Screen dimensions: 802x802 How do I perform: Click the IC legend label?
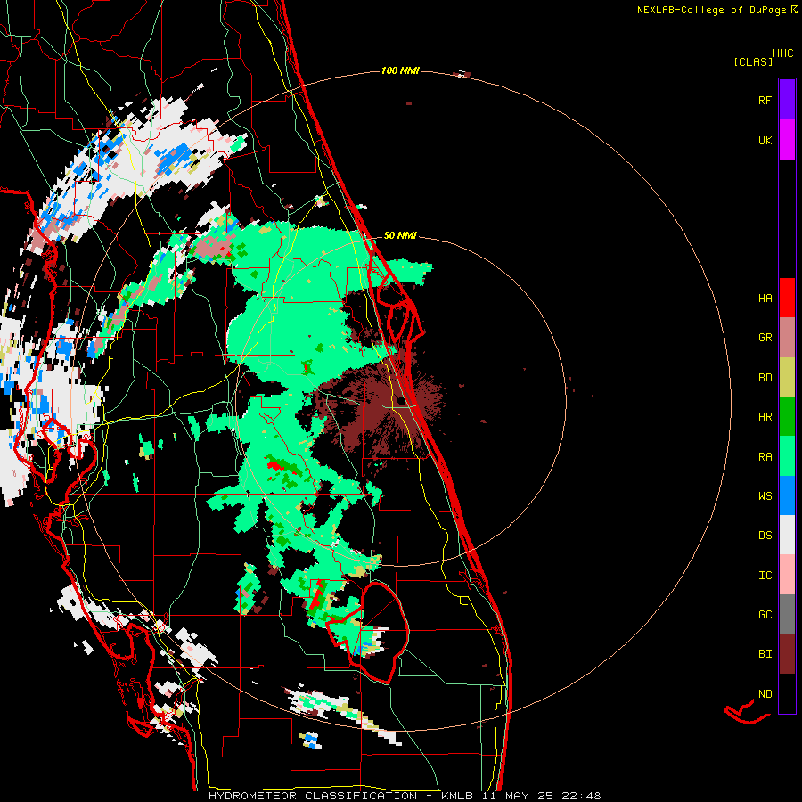765,575
